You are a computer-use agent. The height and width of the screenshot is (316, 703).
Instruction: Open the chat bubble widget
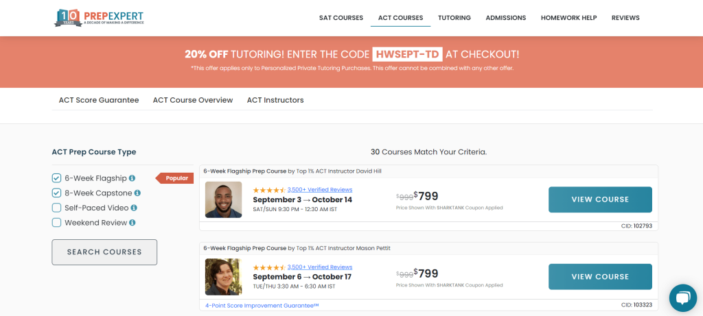(x=683, y=298)
